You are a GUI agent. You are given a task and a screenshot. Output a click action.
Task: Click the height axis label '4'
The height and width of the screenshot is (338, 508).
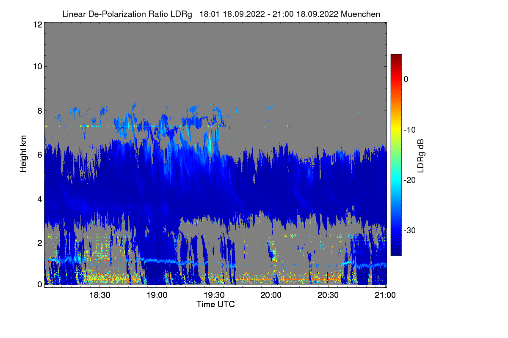pyautogui.click(x=39, y=199)
